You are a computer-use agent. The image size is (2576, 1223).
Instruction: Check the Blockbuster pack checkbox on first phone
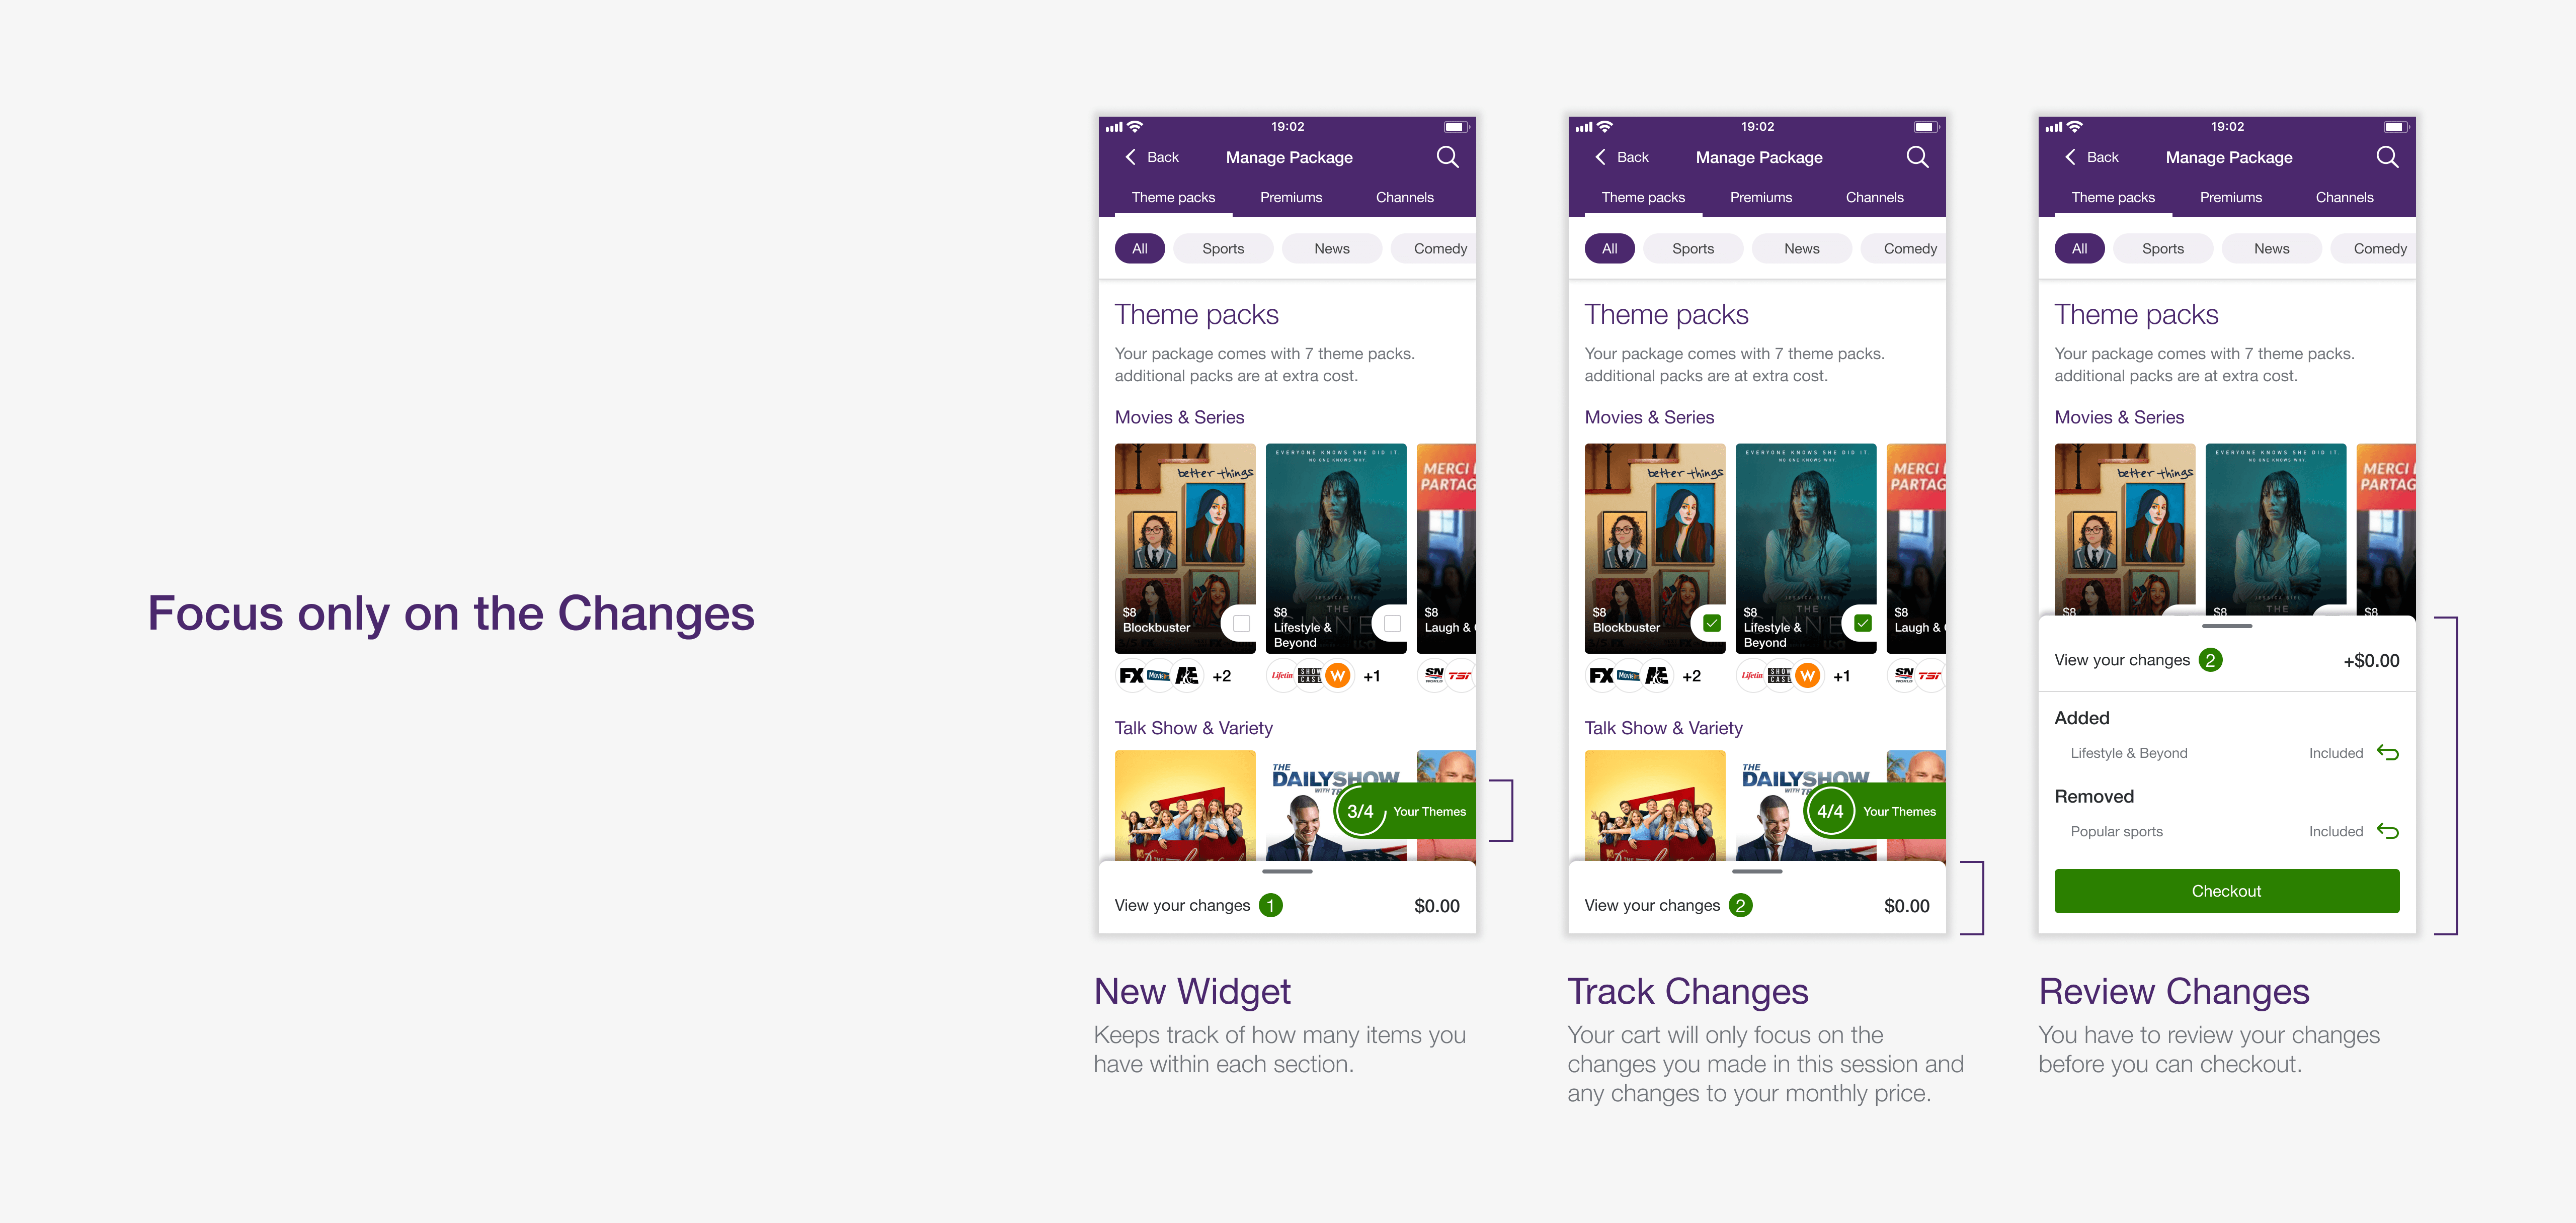click(x=1241, y=624)
